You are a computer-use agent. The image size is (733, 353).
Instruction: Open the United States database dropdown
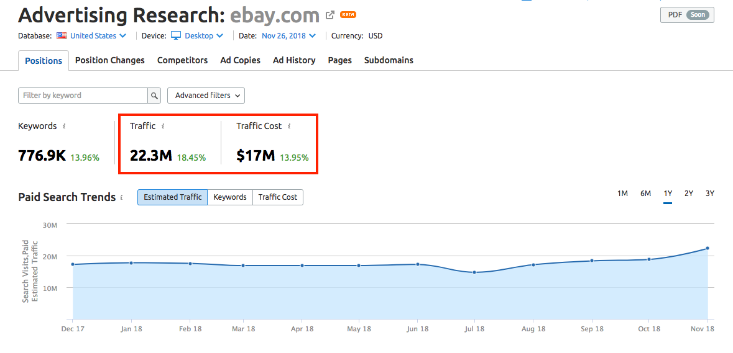point(98,35)
